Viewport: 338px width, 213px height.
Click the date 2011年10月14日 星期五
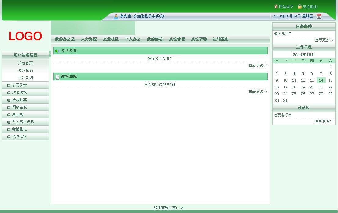click(293, 16)
